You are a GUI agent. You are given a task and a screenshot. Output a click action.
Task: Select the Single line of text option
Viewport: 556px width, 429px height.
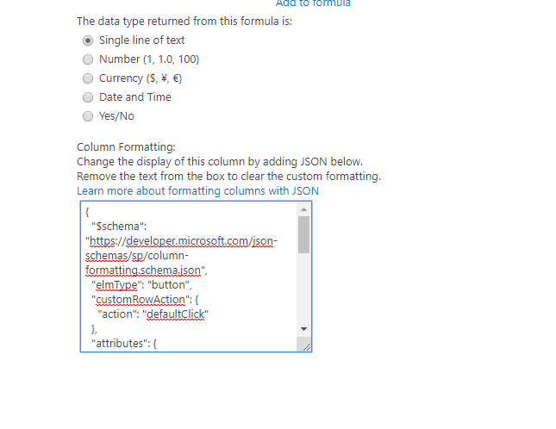pyautogui.click(x=88, y=40)
